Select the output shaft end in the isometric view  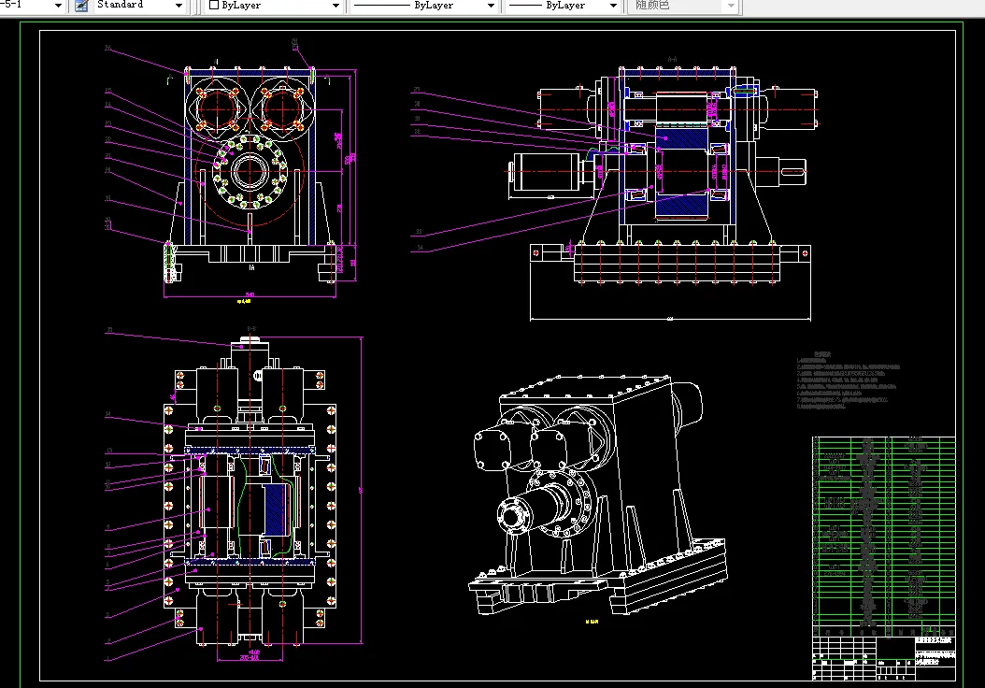(x=516, y=514)
